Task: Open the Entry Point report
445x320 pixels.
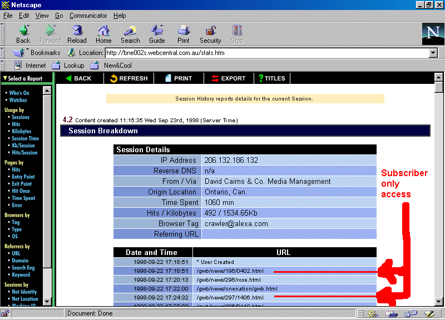Action: pyautogui.click(x=23, y=177)
